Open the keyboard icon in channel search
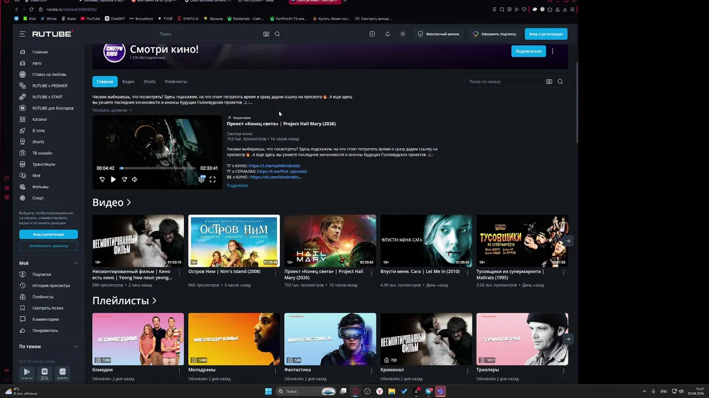This screenshot has width=709, height=398. pos(549,81)
